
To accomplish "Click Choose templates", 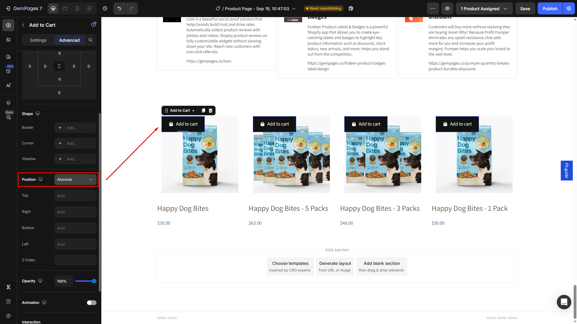I will (290, 266).
